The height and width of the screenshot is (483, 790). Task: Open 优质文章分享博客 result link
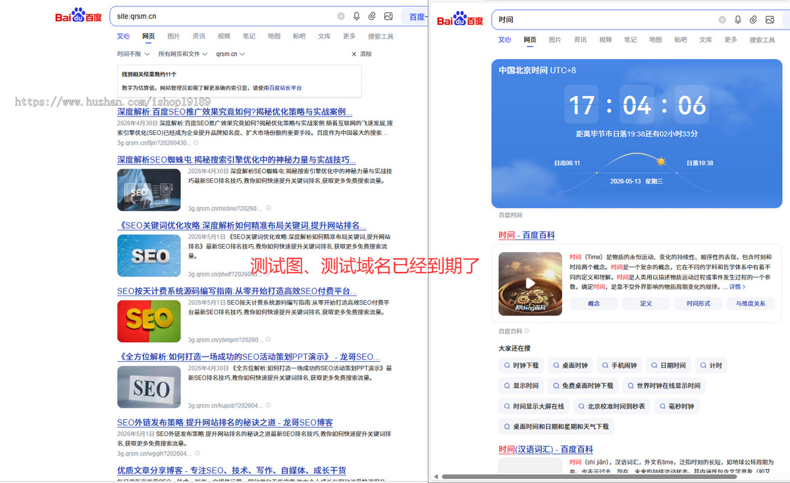coord(232,470)
